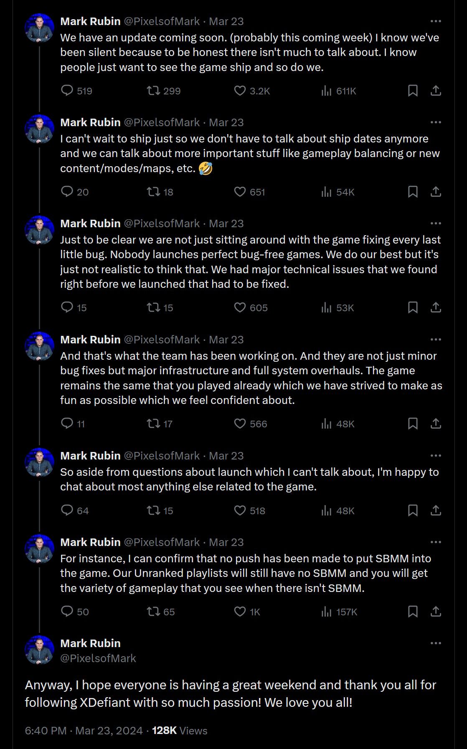The image size is (467, 749).
Task: Repost the tweet with 299 reposts
Action: tap(154, 91)
